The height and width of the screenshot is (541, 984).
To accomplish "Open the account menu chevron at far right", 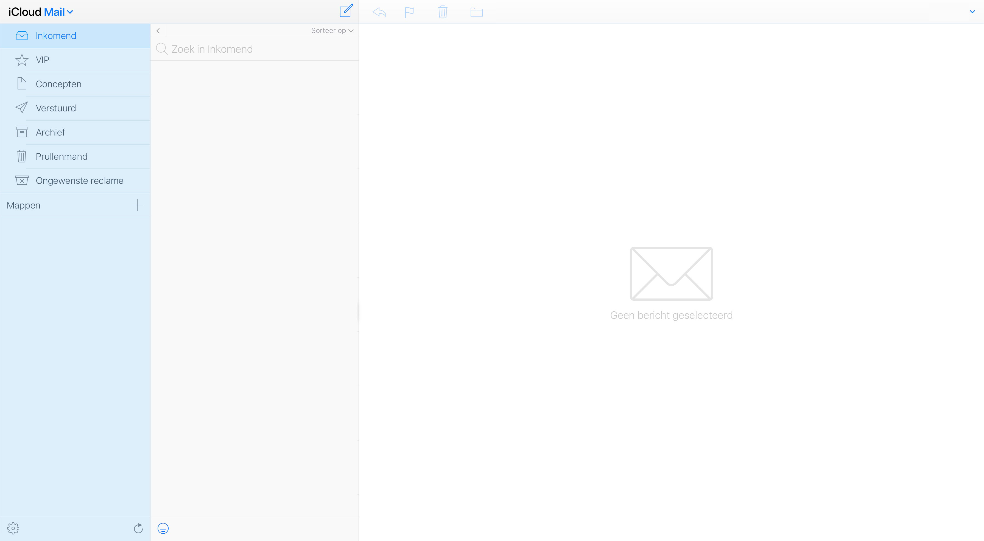I will (x=972, y=12).
